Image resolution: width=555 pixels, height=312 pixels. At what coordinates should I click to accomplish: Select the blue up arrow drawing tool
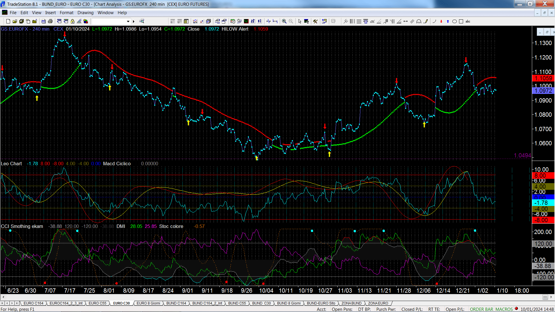click(x=448, y=21)
